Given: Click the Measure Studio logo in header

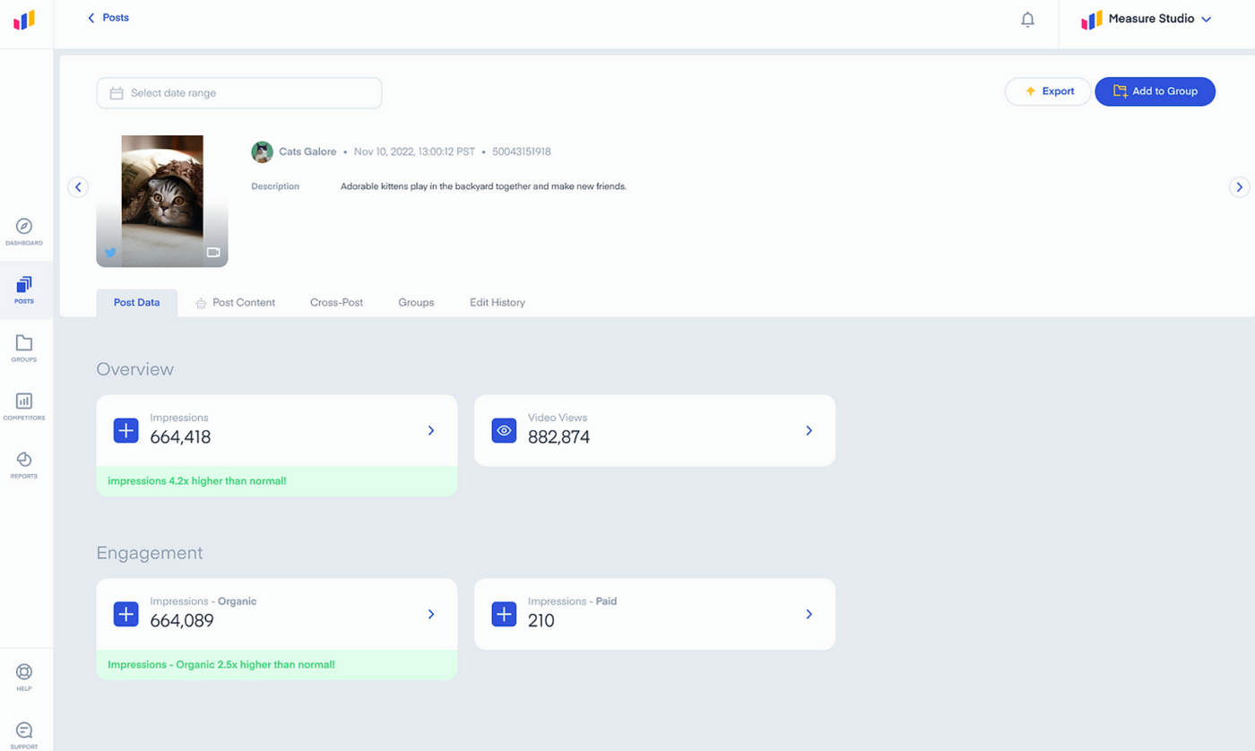Looking at the screenshot, I should [1091, 20].
